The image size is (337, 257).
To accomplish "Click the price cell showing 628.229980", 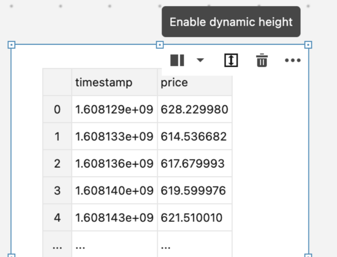I will click(x=195, y=109).
